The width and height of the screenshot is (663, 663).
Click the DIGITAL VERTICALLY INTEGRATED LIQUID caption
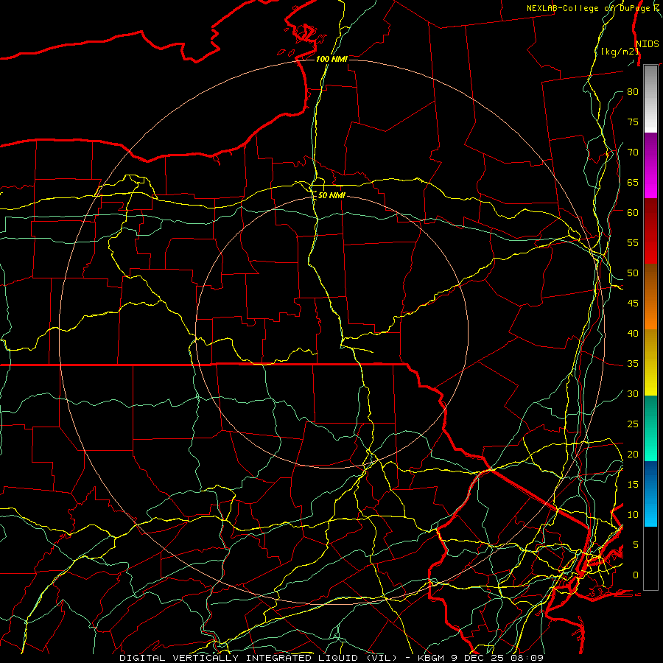pyautogui.click(x=259, y=658)
